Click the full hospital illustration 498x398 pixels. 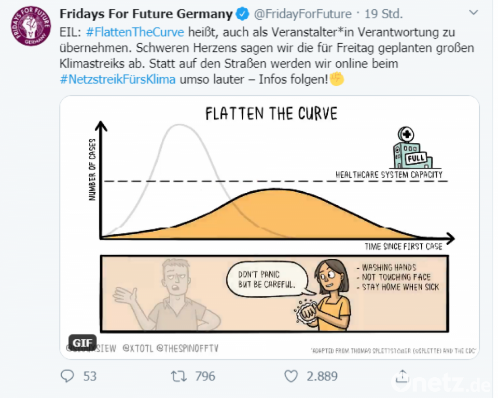tap(411, 148)
